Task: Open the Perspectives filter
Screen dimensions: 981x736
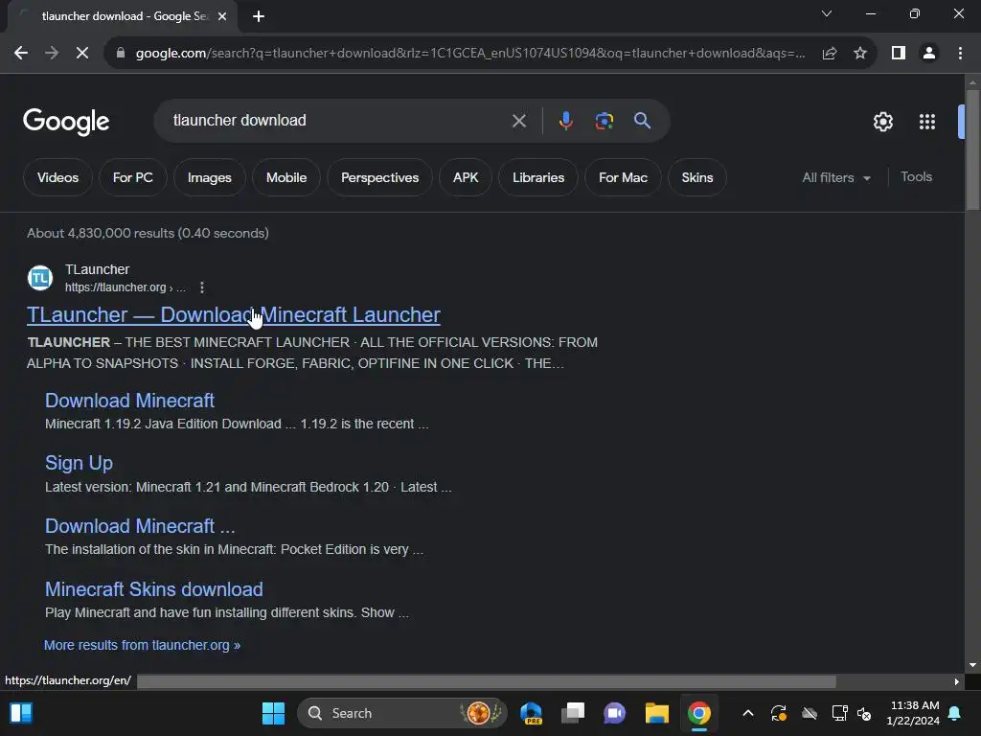Action: (x=379, y=177)
